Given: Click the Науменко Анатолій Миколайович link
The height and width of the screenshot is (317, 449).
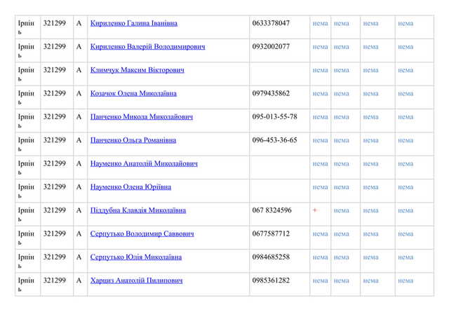Looking at the screenshot, I should coord(144,163).
